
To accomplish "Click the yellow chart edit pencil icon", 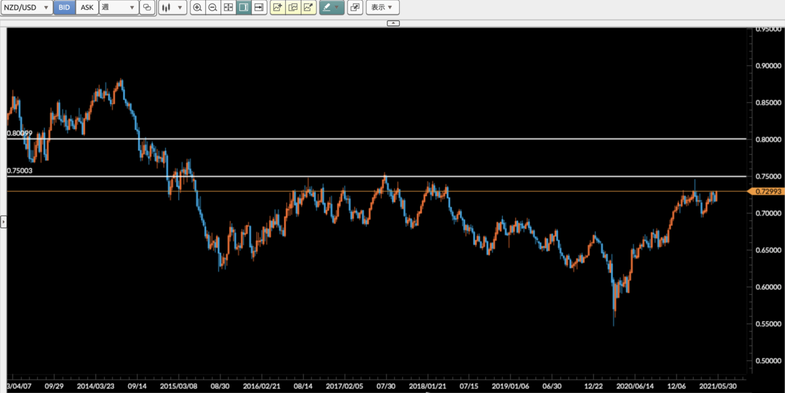I will click(309, 8).
